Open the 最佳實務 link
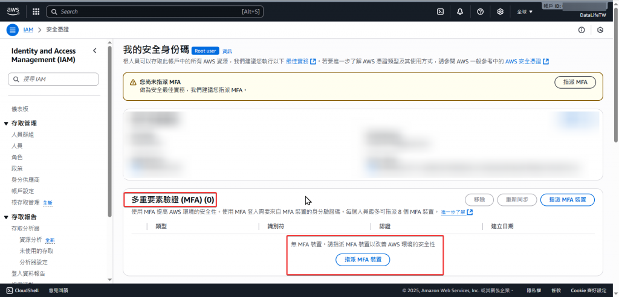619x297 pixels. point(297,62)
